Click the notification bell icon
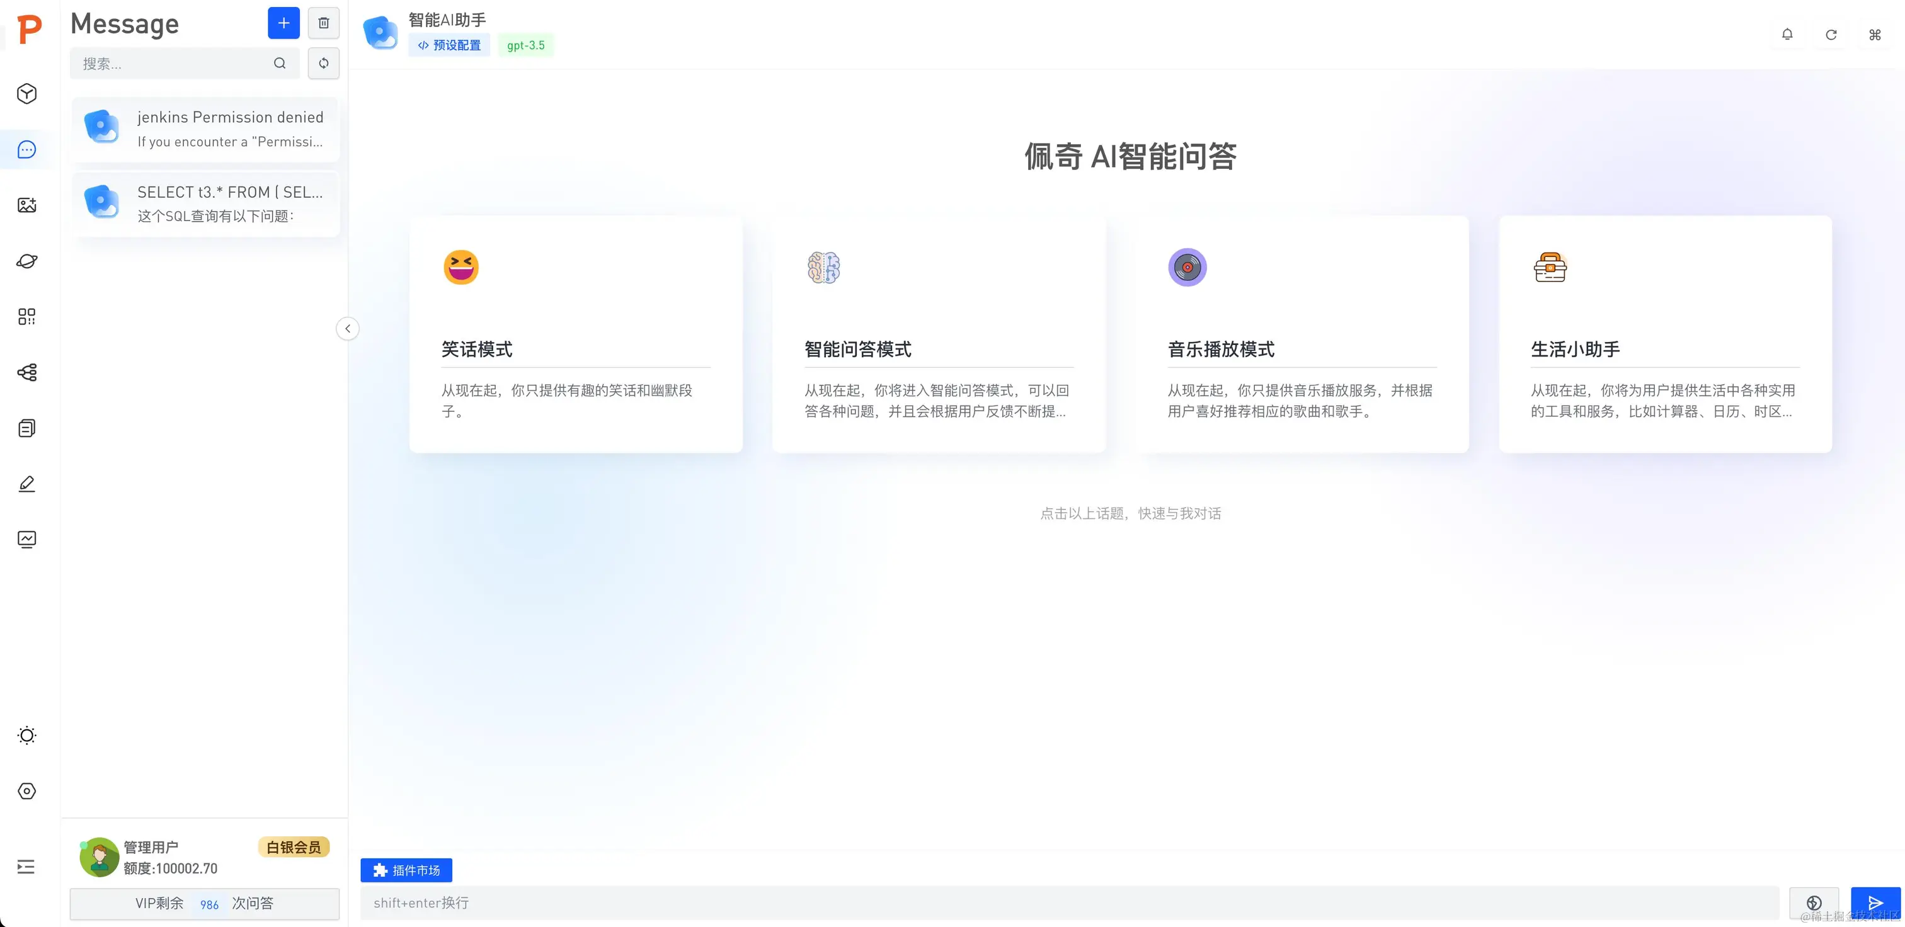The image size is (1905, 927). (1787, 35)
